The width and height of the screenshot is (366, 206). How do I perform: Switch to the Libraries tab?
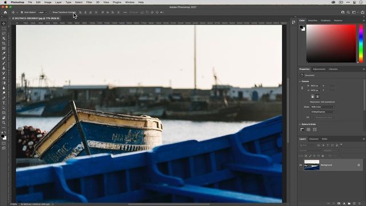(333, 69)
